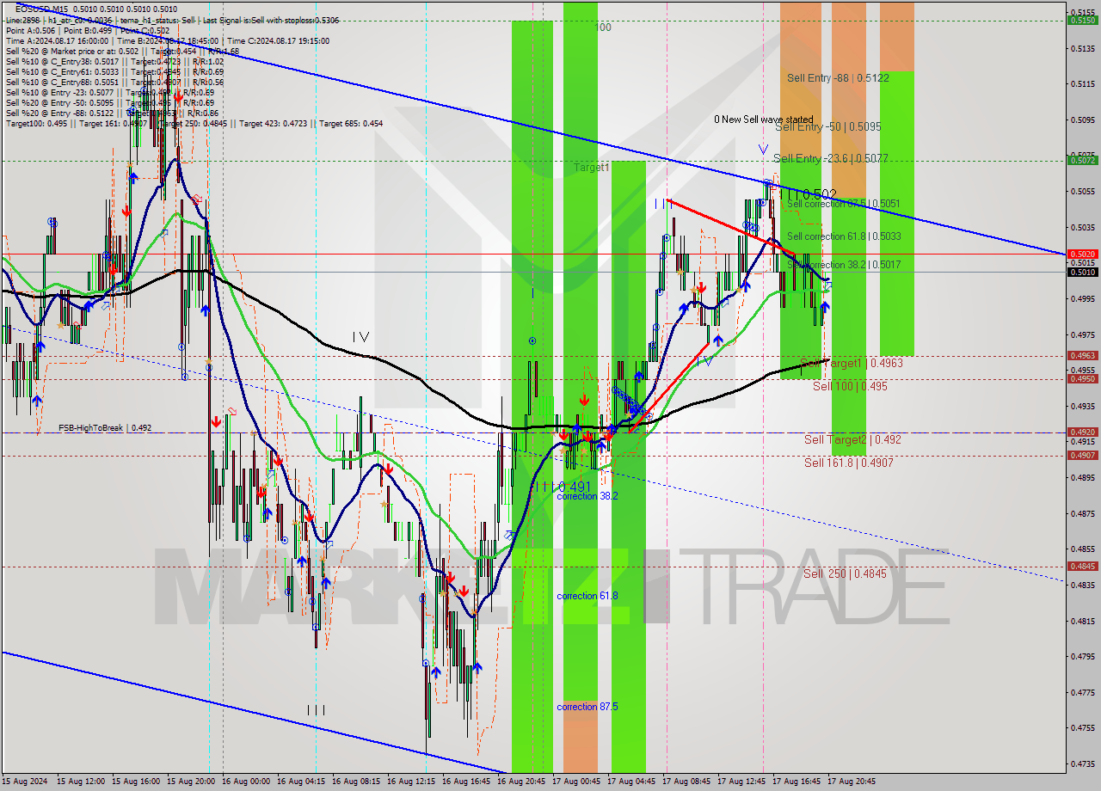The width and height of the screenshot is (1101, 791).
Task: Click the red 0.4920 price tag
Action: pyautogui.click(x=1081, y=432)
